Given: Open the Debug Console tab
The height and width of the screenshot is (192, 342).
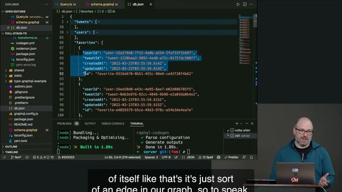Looking at the screenshot, I should point(113,124).
